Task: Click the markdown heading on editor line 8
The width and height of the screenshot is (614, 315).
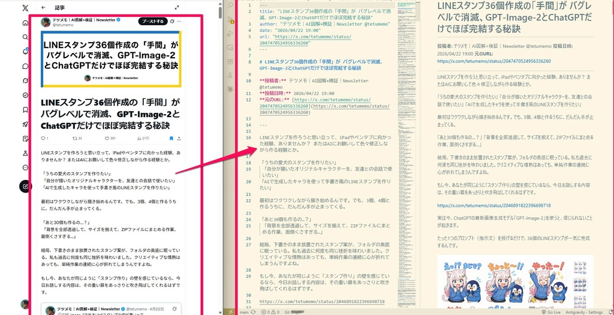Action: [320, 65]
